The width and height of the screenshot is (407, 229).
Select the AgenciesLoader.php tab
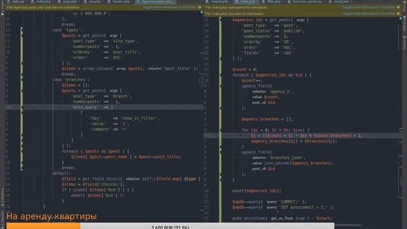click(x=155, y=1)
